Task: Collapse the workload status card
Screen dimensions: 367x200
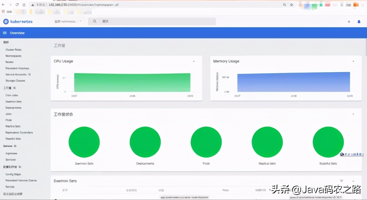Action: point(353,114)
